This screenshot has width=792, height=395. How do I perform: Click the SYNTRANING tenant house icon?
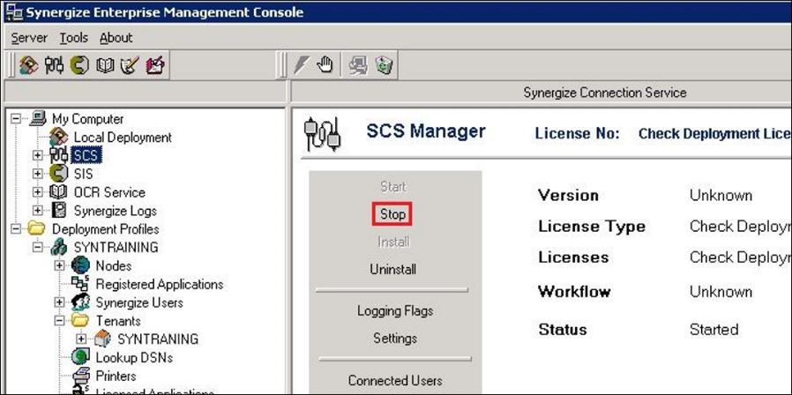coord(102,339)
